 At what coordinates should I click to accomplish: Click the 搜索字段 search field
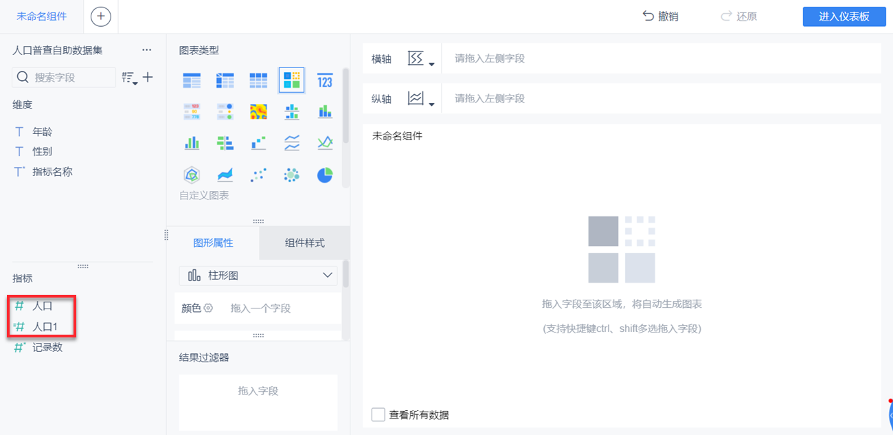click(x=64, y=78)
